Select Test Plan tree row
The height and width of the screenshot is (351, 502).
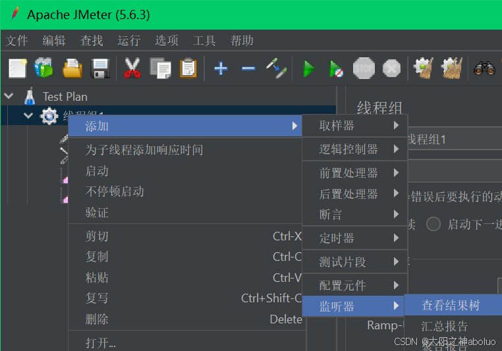click(x=169, y=96)
